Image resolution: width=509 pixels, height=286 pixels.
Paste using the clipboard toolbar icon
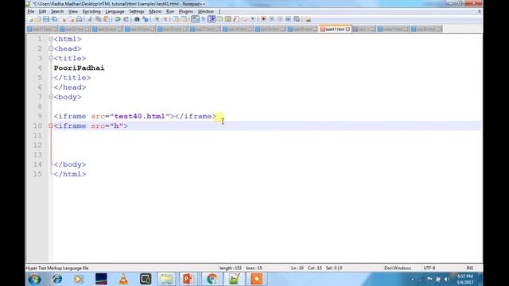(x=106, y=19)
